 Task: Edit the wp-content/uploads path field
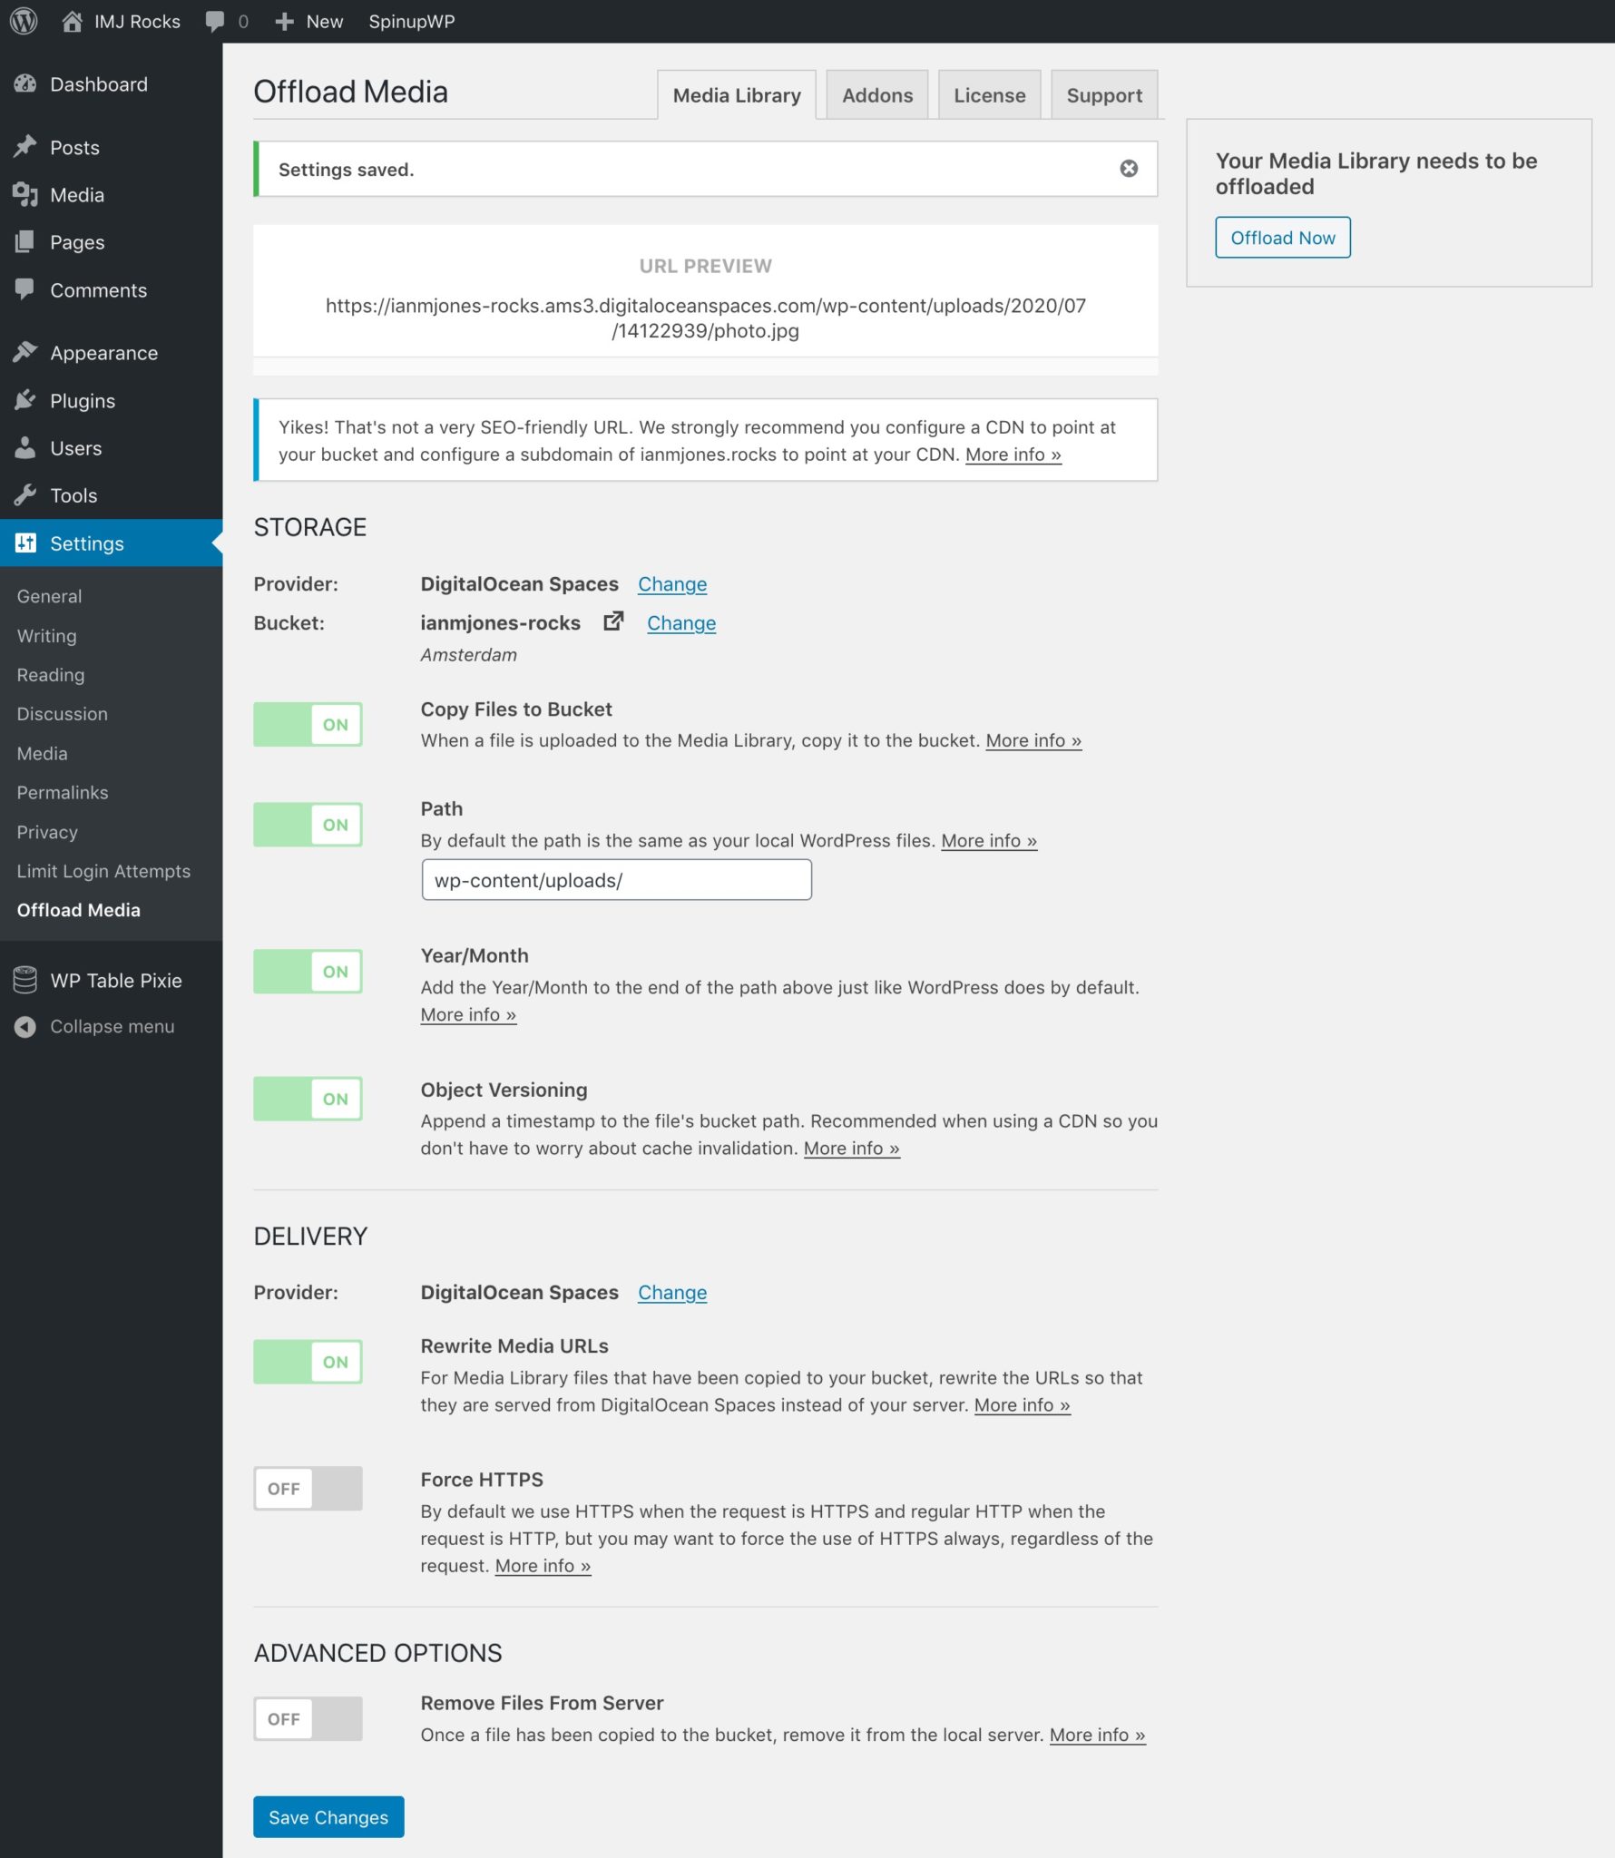pyautogui.click(x=616, y=879)
